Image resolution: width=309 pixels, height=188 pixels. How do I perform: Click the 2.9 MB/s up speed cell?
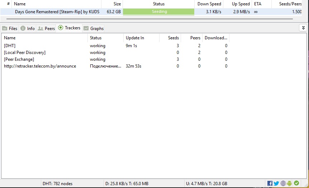(241, 12)
